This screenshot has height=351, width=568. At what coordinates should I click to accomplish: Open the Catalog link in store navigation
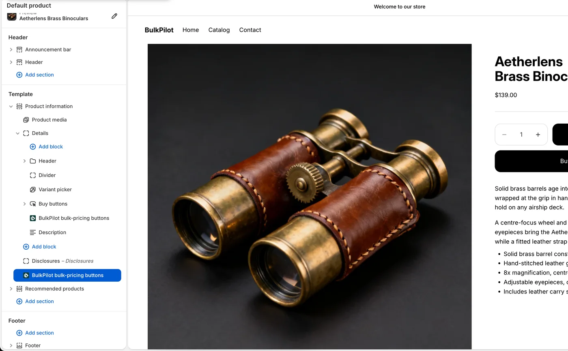[x=219, y=30]
